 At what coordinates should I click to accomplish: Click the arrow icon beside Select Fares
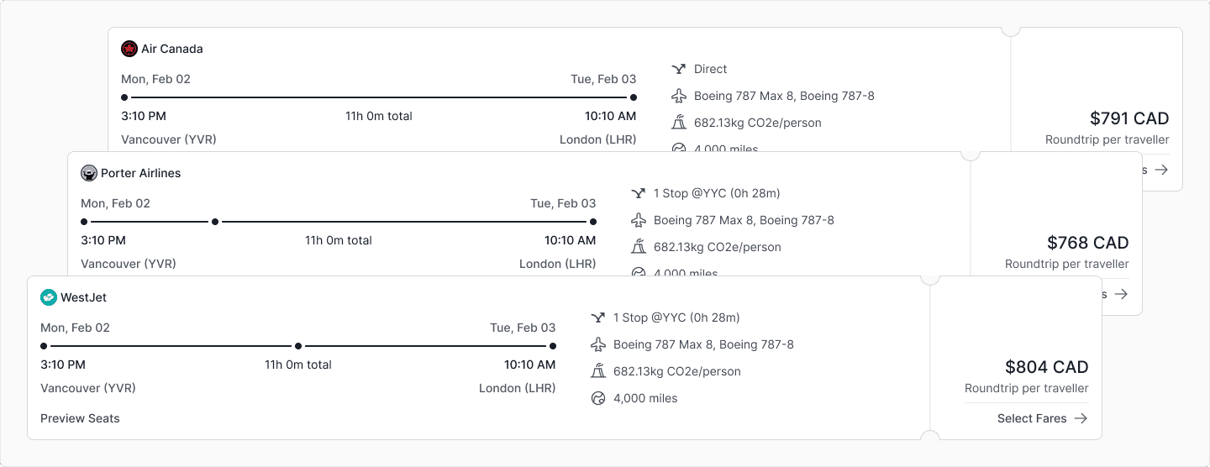coord(1081,418)
